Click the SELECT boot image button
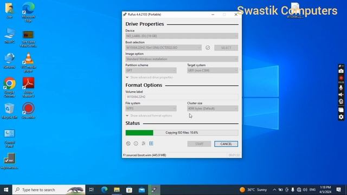This screenshot has width=347, height=195. point(226,48)
